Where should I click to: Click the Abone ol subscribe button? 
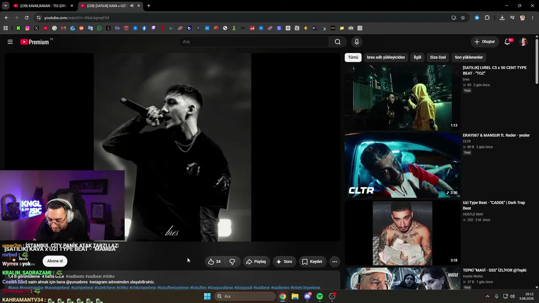[x=55, y=261]
